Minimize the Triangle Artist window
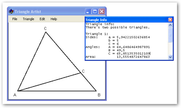The width and height of the screenshot is (181, 108). pos(88,11)
